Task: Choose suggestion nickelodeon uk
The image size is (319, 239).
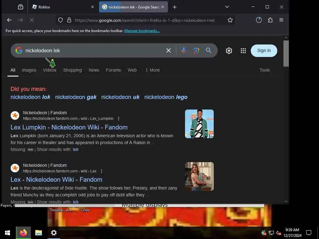Action: (x=120, y=97)
